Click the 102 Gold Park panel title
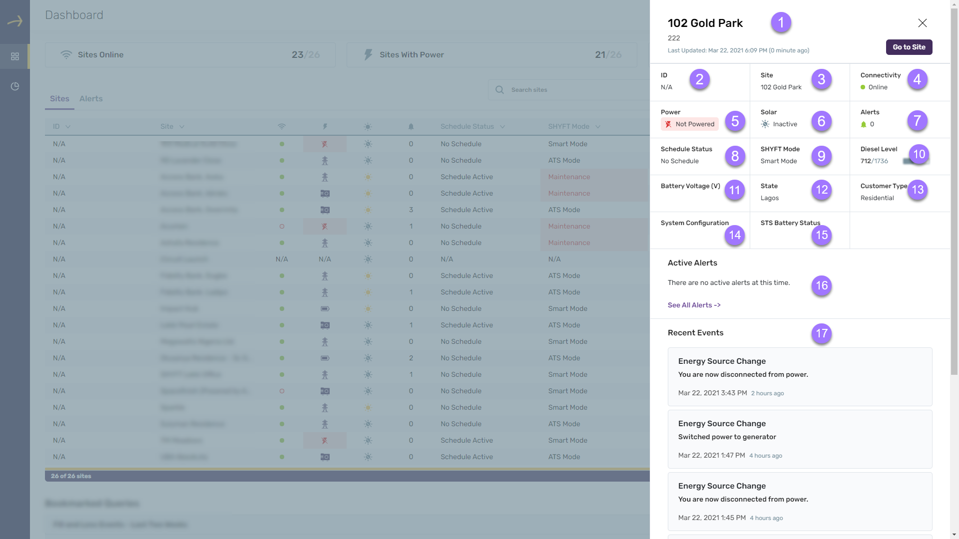The height and width of the screenshot is (539, 959). [705, 23]
